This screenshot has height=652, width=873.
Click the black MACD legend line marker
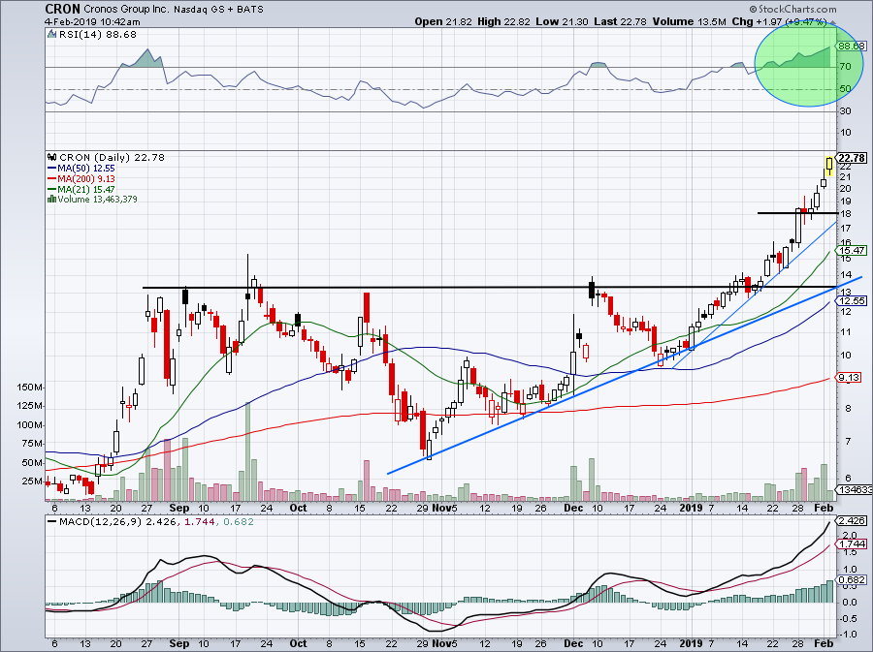51,522
